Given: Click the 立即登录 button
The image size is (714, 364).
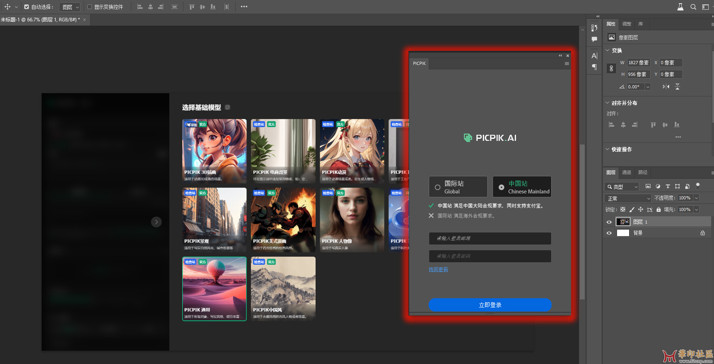Looking at the screenshot, I should [x=490, y=305].
